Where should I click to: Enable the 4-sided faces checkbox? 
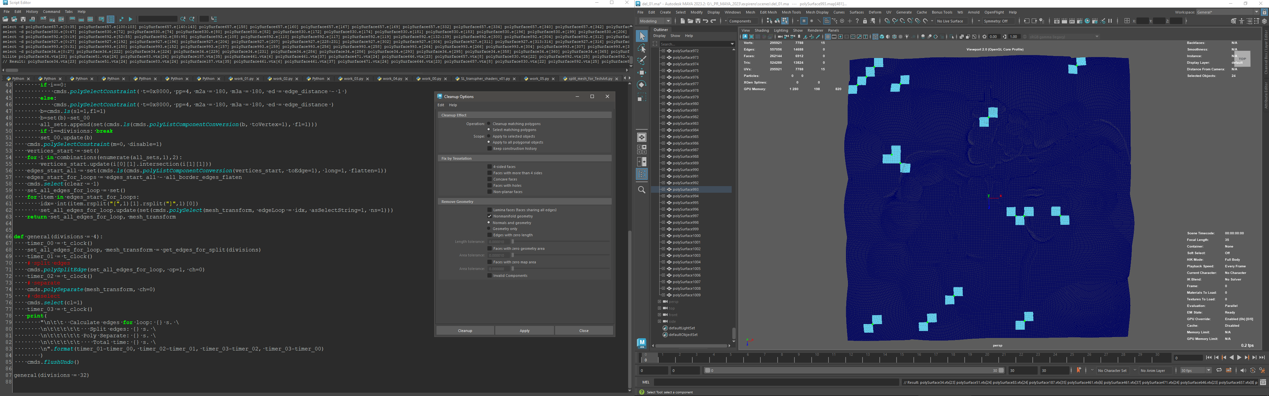click(x=489, y=167)
